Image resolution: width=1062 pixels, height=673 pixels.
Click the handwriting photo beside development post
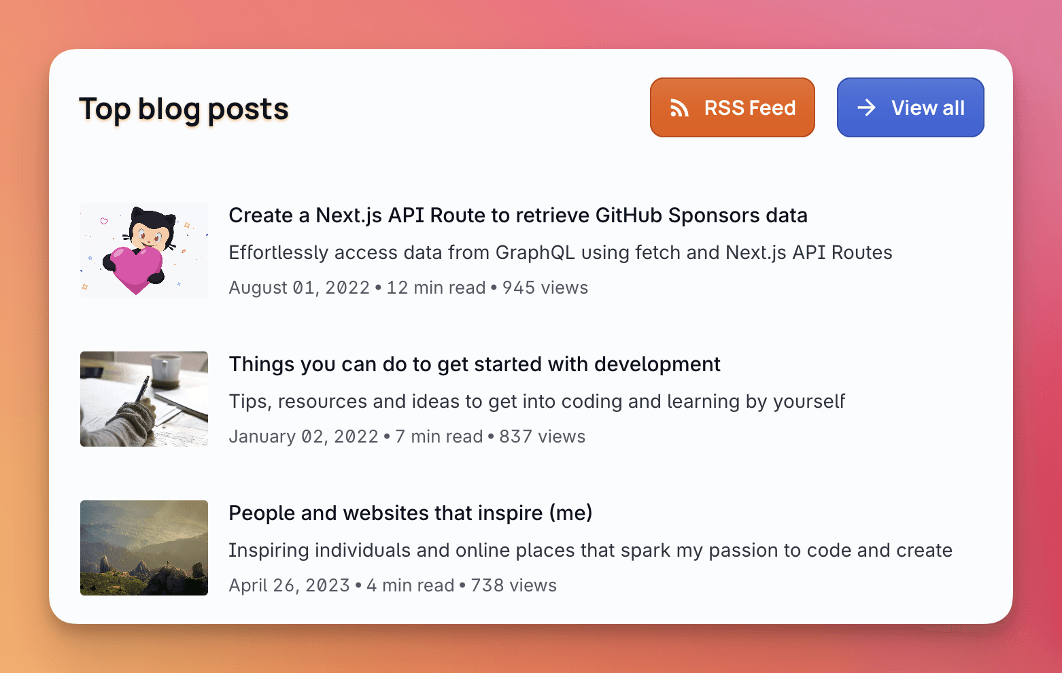tap(143, 398)
